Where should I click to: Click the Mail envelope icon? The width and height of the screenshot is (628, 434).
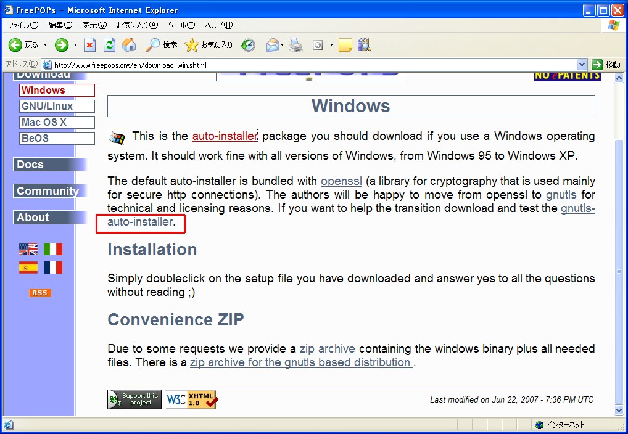[272, 45]
